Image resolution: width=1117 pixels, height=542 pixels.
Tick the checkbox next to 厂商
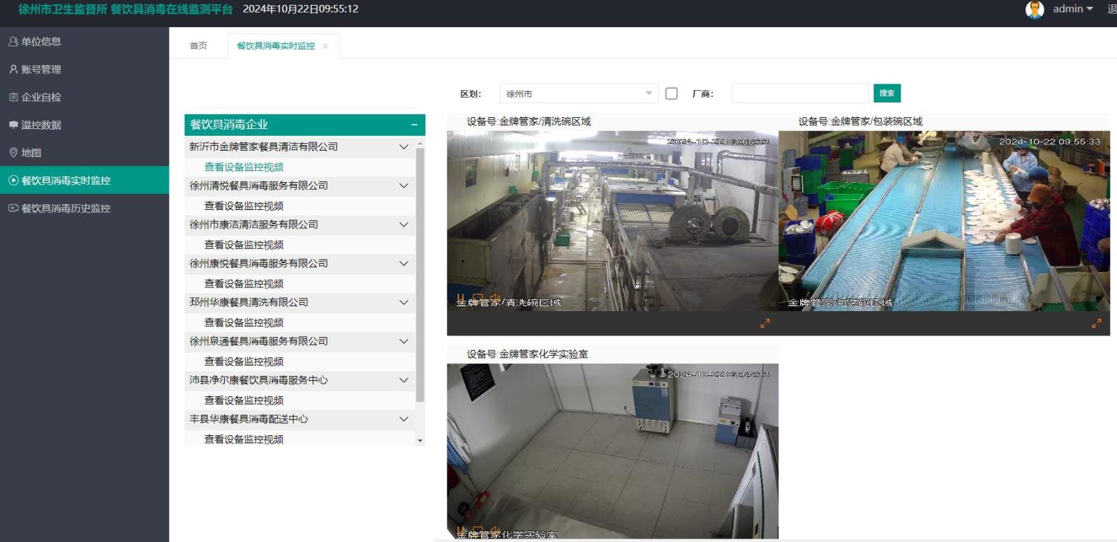point(672,93)
